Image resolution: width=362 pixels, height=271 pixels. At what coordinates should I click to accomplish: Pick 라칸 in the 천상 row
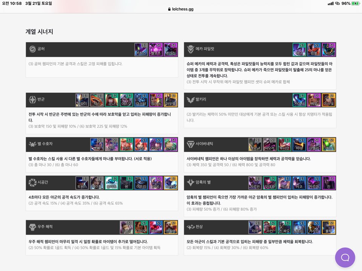pyautogui.click(x=270, y=227)
